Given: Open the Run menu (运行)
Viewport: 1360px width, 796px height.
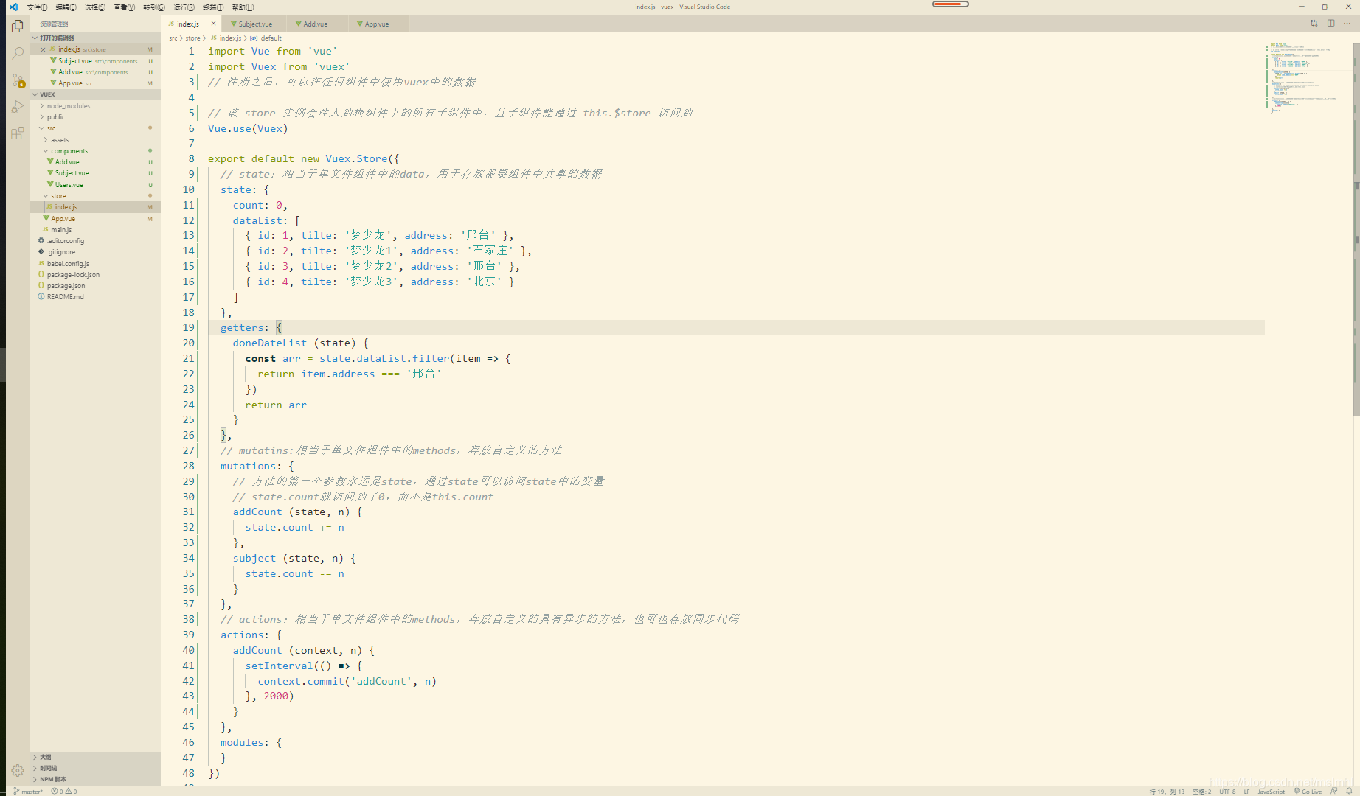Looking at the screenshot, I should click(x=184, y=7).
